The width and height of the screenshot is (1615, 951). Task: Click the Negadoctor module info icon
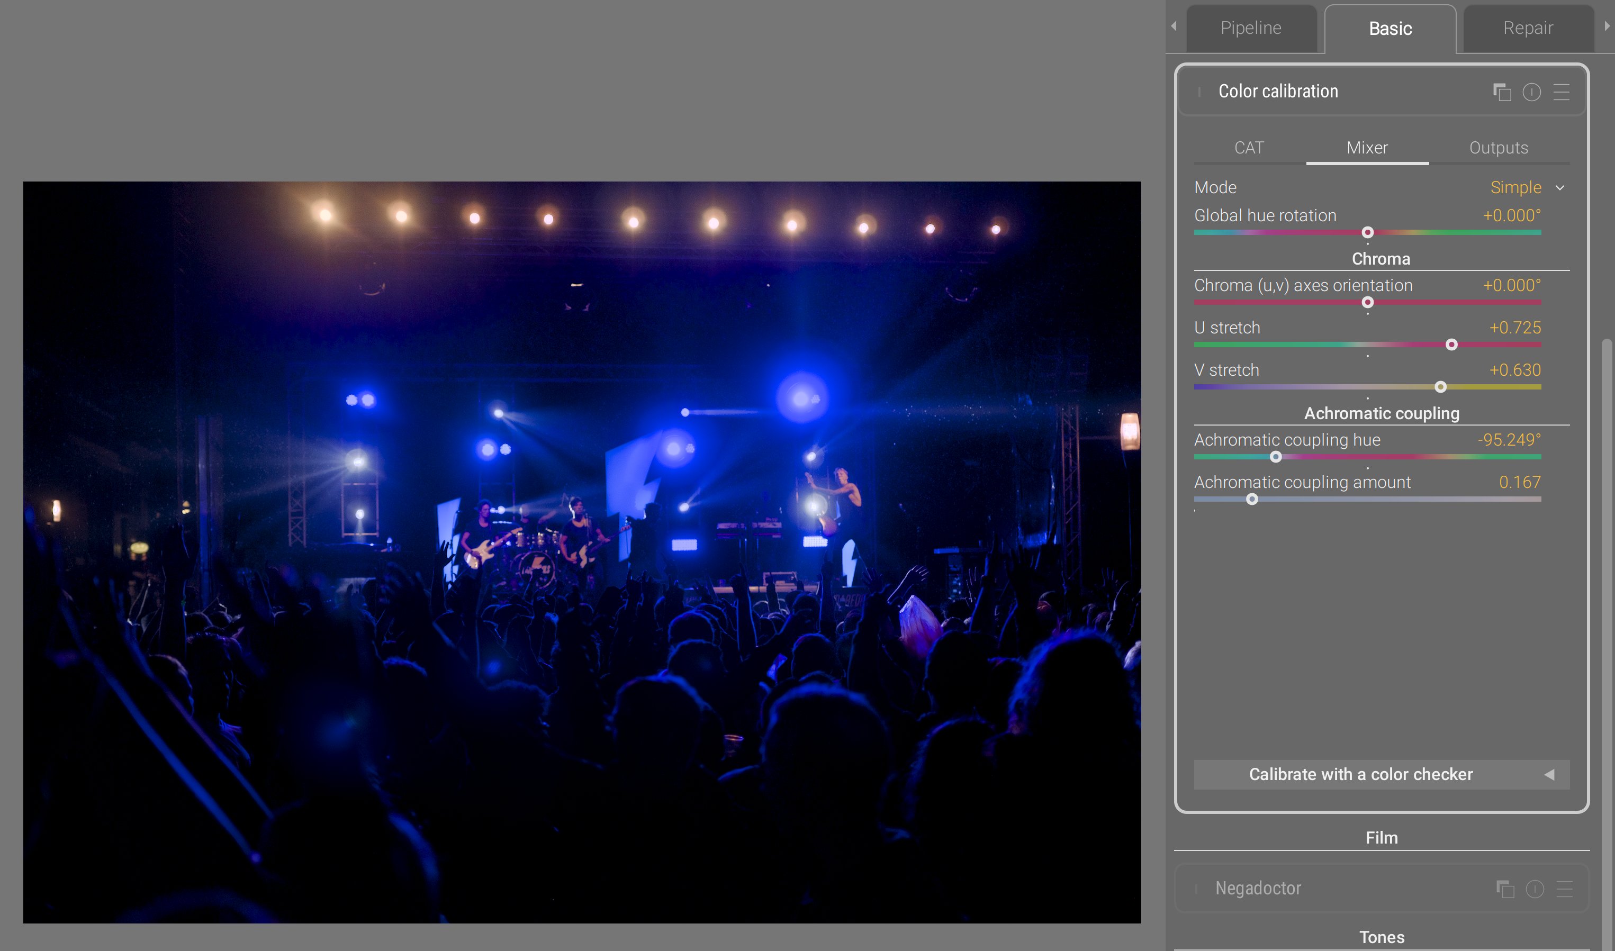pyautogui.click(x=1535, y=889)
